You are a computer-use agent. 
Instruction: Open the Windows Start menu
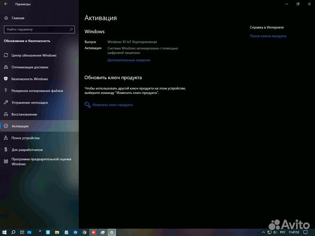4,233
